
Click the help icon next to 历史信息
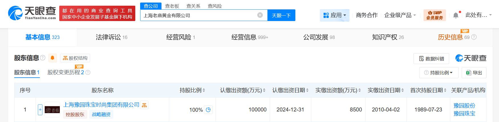coord(474,37)
